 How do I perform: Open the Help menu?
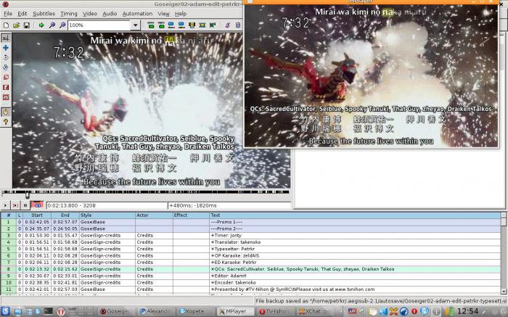(x=181, y=14)
